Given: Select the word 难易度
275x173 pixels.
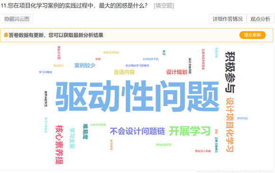Looking at the screenshot, I should 85,131.
